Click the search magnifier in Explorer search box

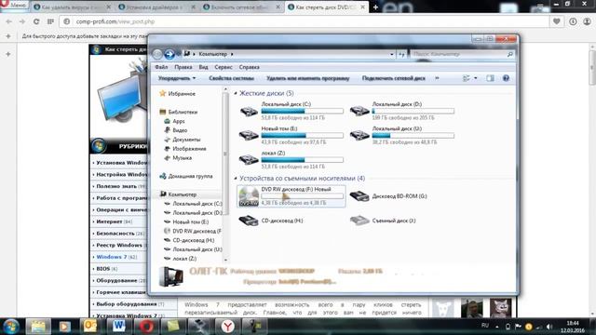pos(509,54)
